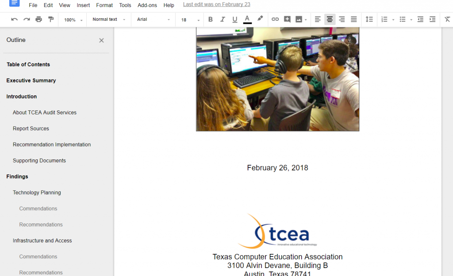Screen dimensions: 453x276
Task: Go to Infrastructure and Access section
Action: click(x=42, y=241)
